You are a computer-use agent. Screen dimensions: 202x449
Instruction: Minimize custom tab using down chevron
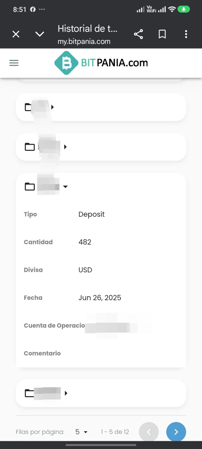point(40,34)
